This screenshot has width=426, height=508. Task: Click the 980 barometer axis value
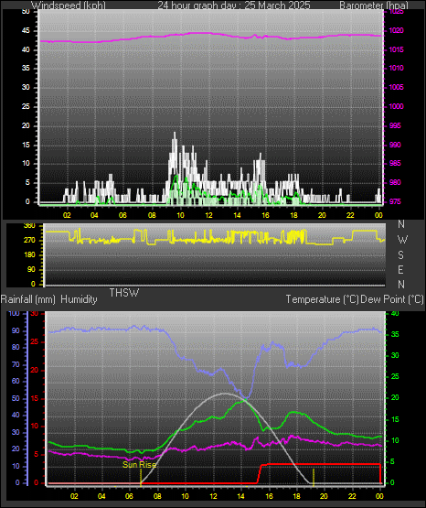395,182
